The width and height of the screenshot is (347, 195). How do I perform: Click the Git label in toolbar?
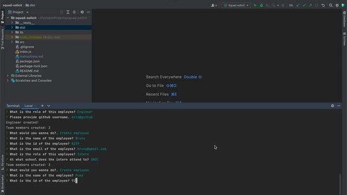[x=291, y=5]
